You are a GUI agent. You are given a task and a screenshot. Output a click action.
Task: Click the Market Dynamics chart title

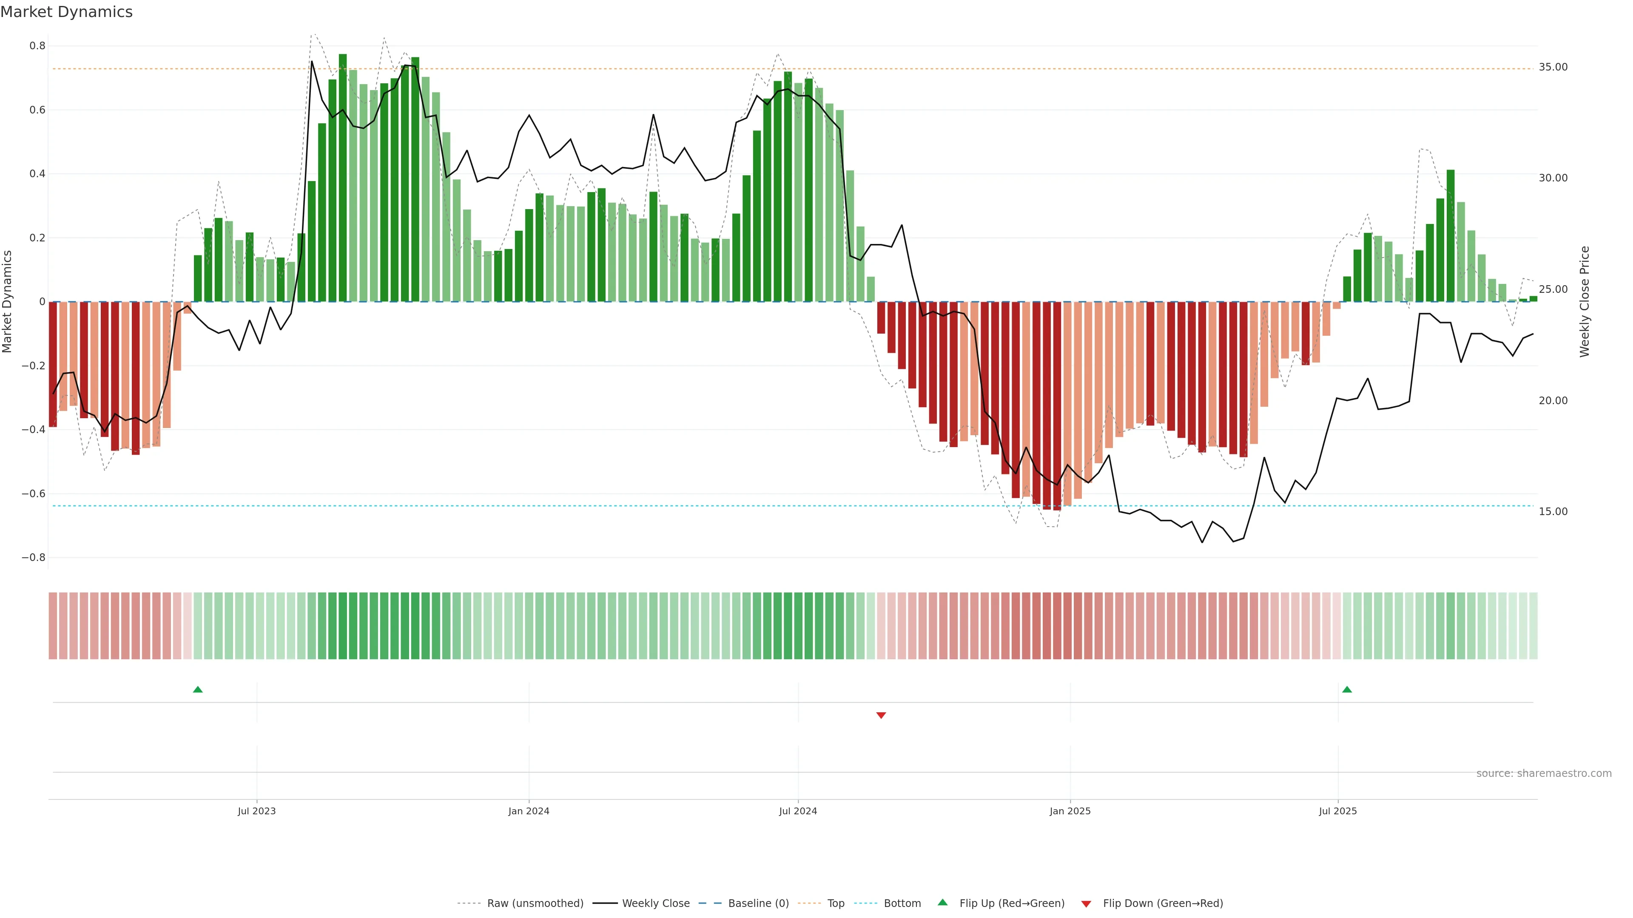[x=67, y=12]
